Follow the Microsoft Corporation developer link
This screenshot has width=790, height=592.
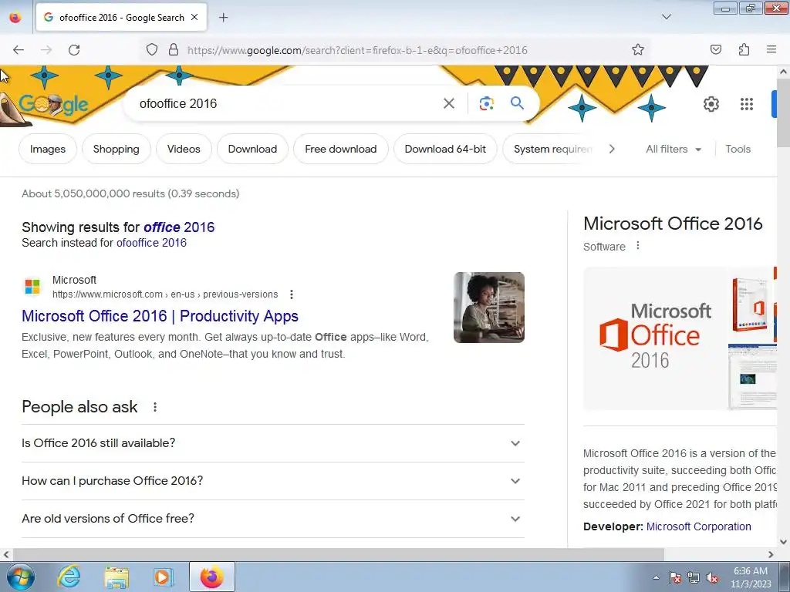[x=698, y=526]
